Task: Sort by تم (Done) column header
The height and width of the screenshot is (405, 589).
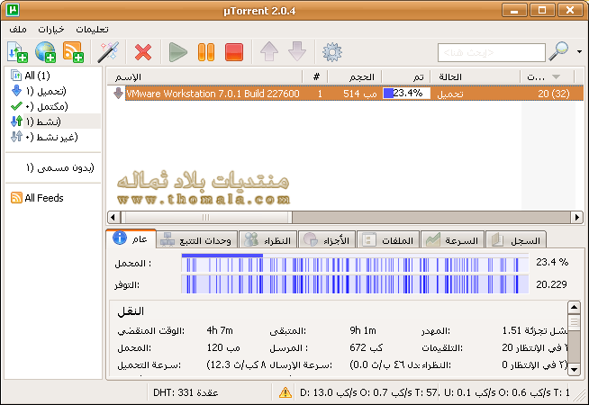Action: tap(406, 76)
